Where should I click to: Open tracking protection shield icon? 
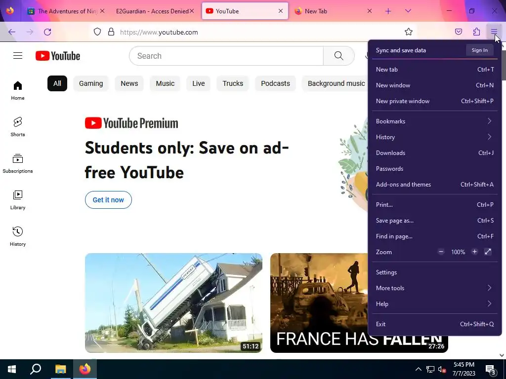(97, 32)
